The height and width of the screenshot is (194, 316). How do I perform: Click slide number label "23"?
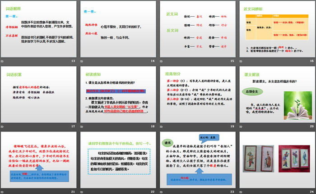point(232,192)
